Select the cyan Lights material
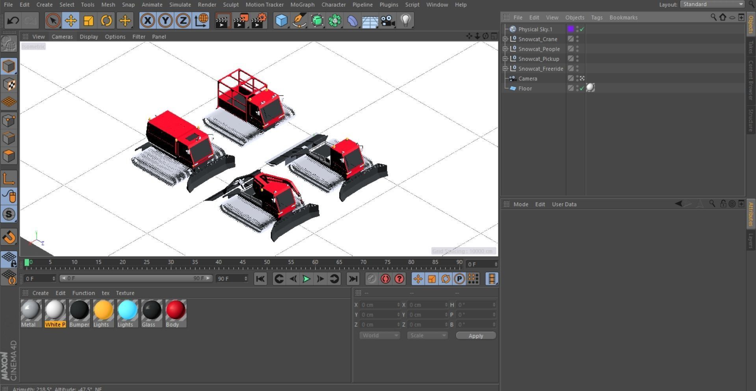The width and height of the screenshot is (756, 391). (x=127, y=313)
